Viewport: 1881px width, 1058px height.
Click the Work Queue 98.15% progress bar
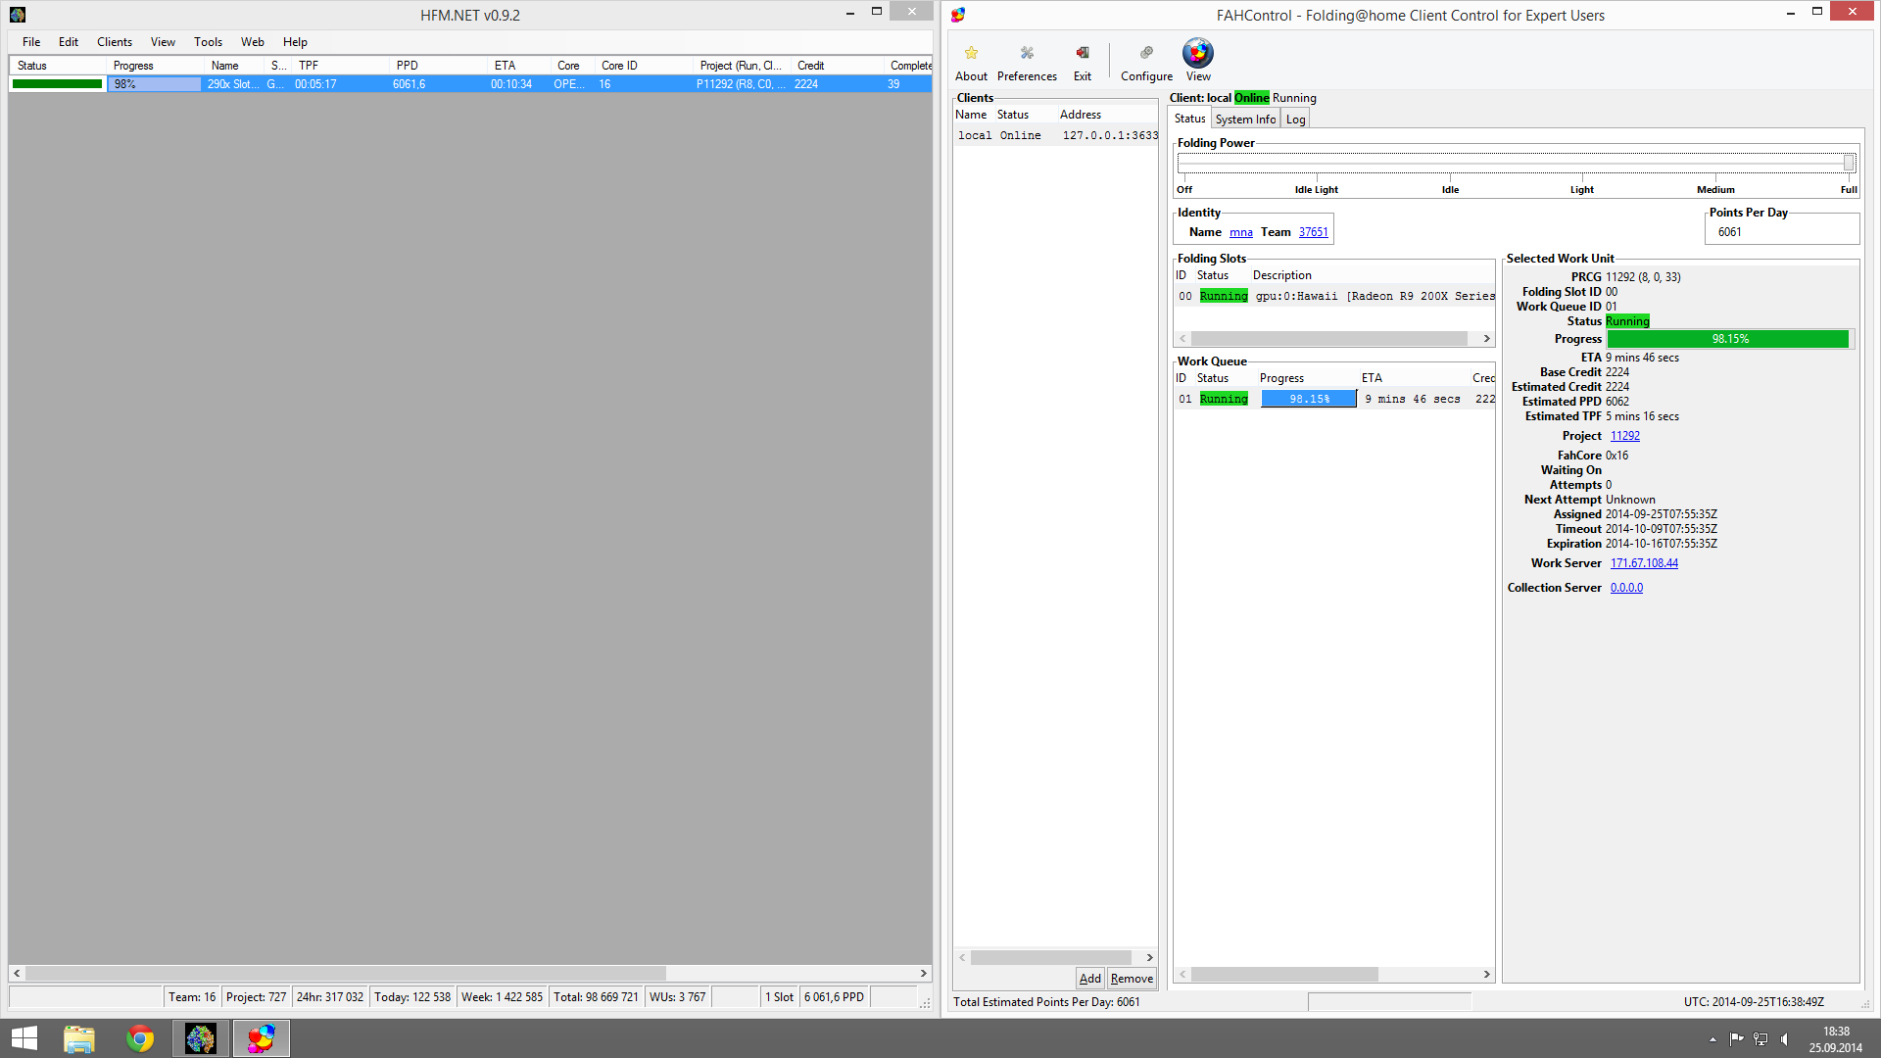coord(1309,399)
